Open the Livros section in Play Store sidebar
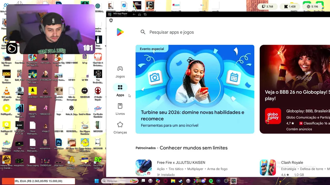This screenshot has height=185, width=330. (120, 109)
